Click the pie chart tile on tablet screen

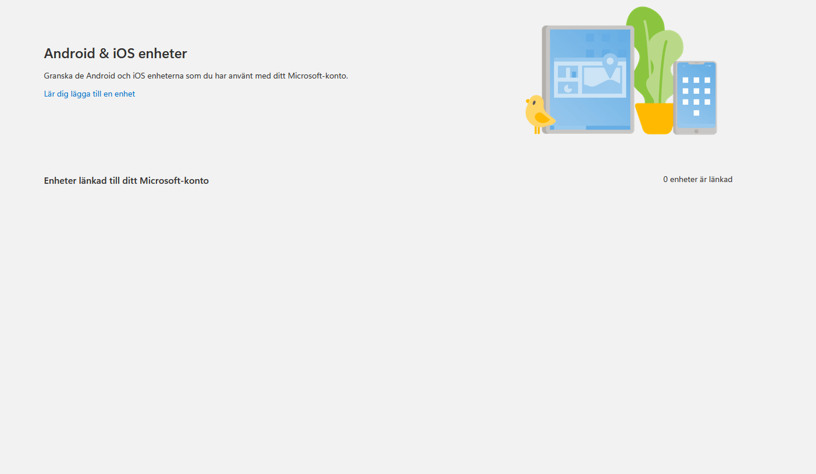568,88
